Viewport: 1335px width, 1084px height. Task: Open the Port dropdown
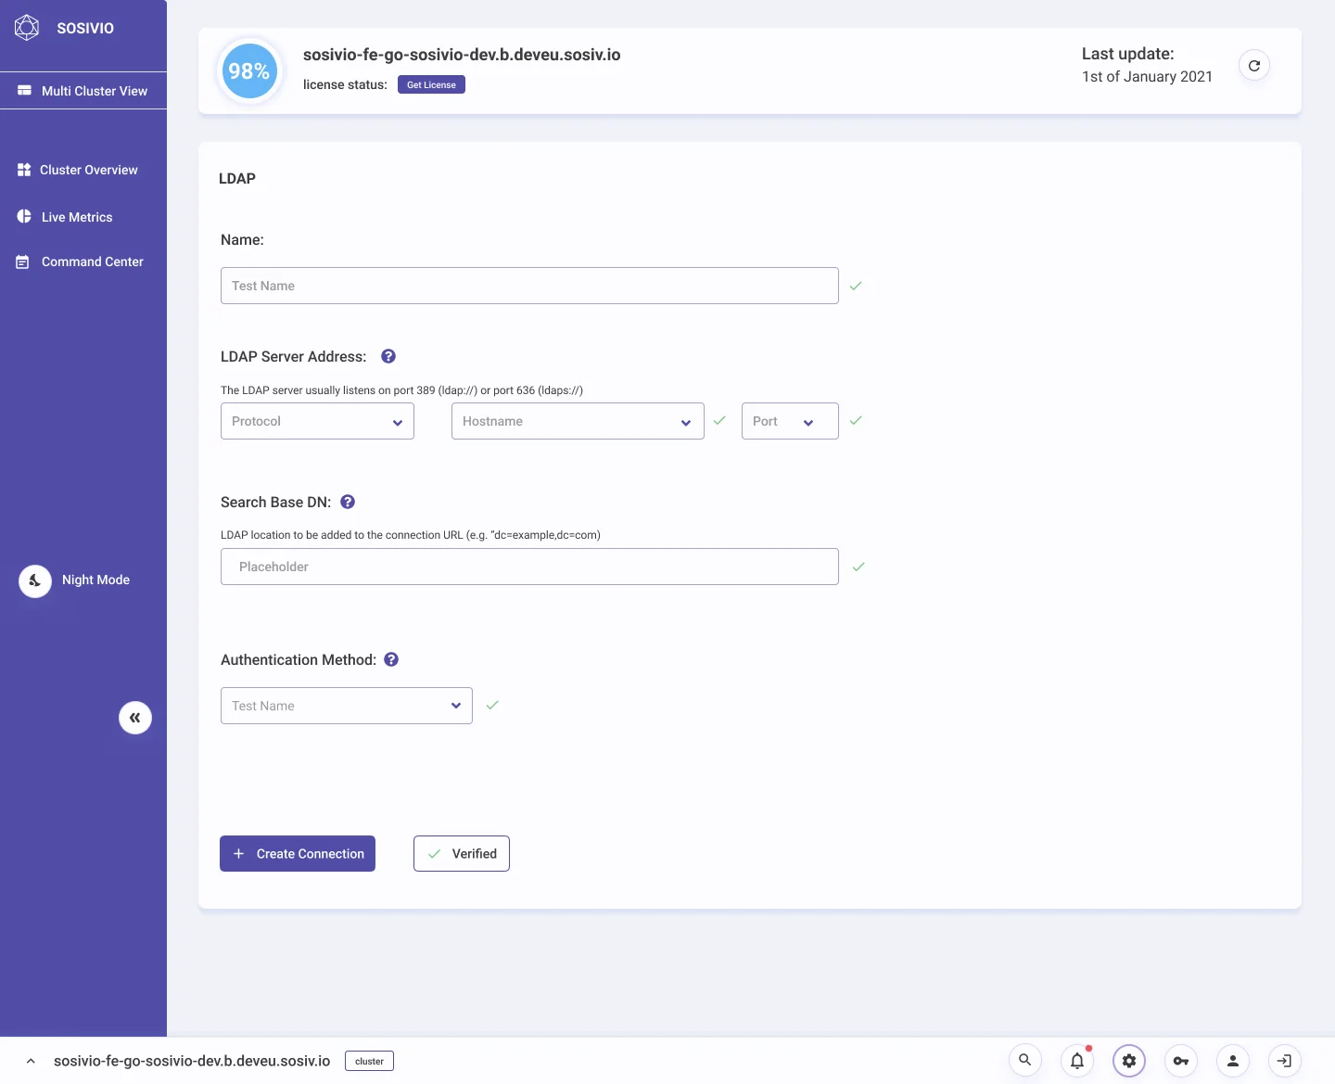790,421
